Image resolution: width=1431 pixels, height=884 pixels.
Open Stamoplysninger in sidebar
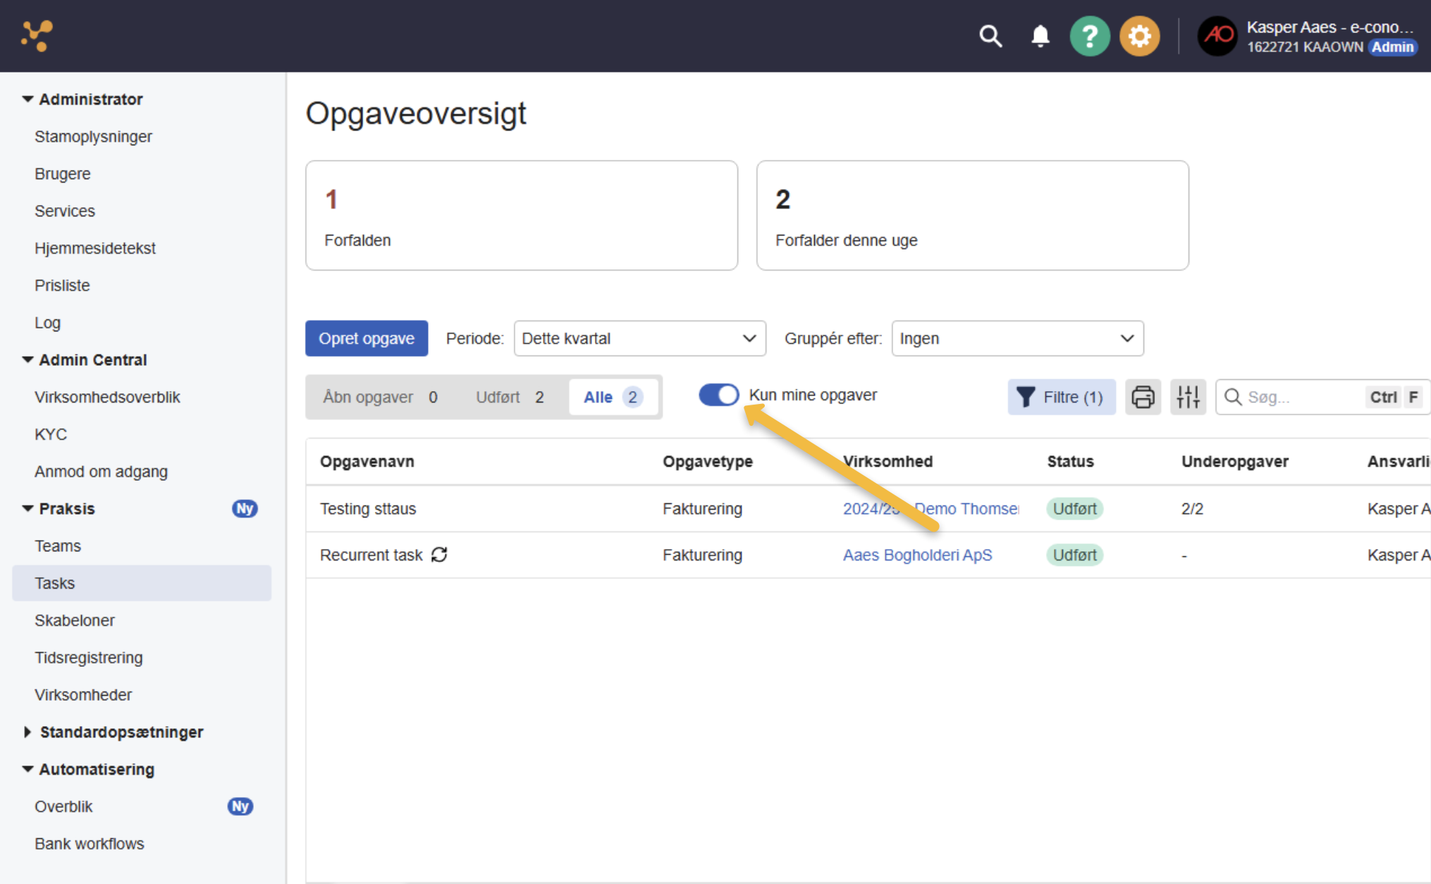pos(93,137)
